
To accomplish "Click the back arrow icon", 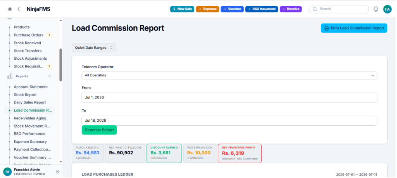I will tap(19, 9).
